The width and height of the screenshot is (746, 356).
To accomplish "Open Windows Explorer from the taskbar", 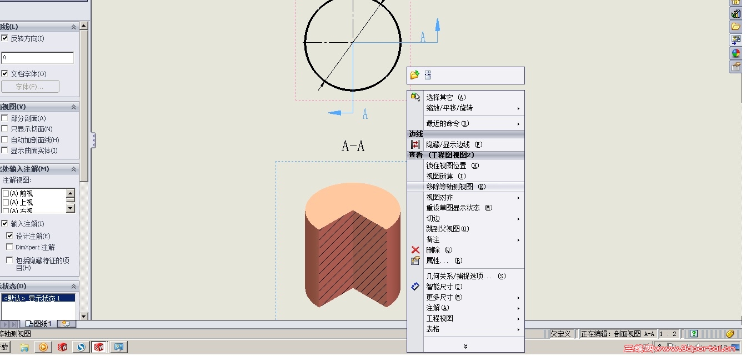I will click(x=24, y=347).
